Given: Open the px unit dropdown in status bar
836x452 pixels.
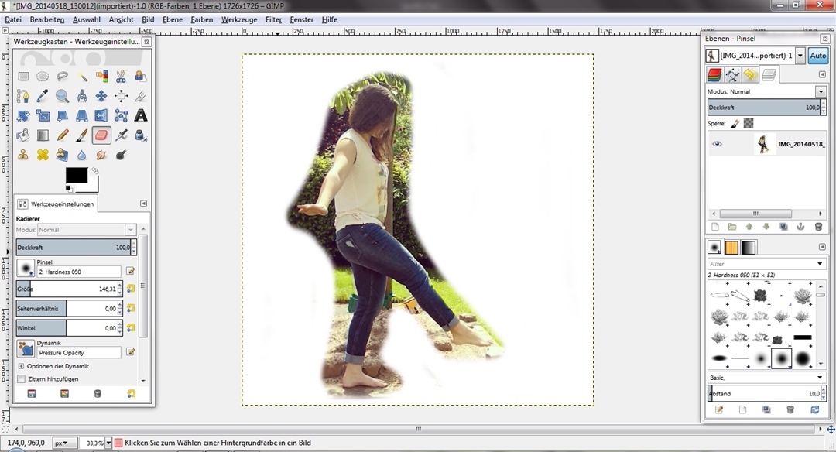Looking at the screenshot, I should pyautogui.click(x=64, y=443).
